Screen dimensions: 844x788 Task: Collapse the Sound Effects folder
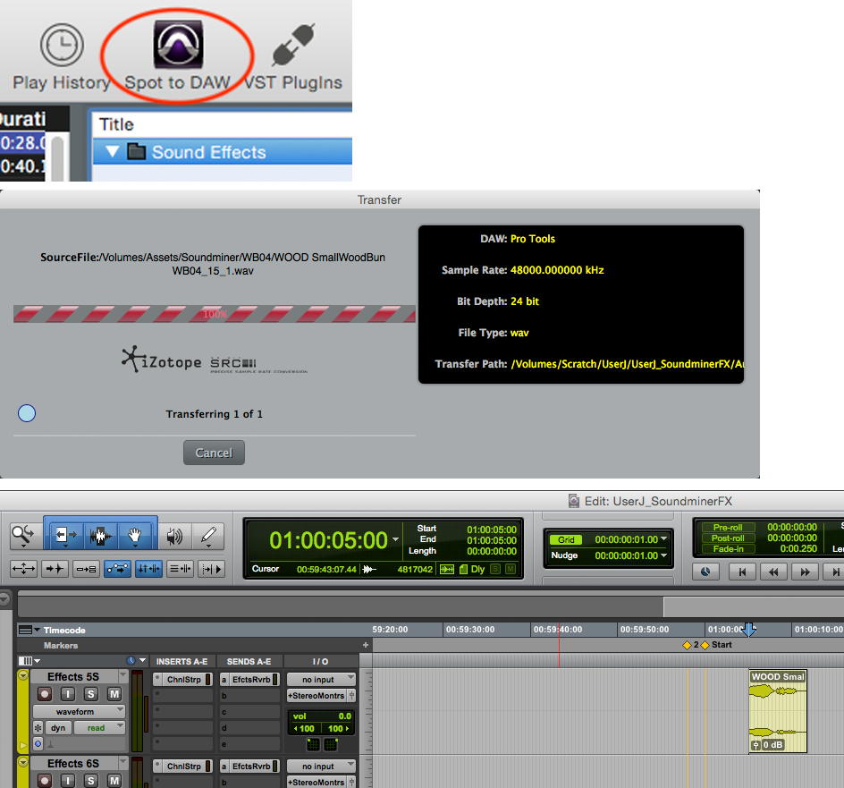point(112,152)
